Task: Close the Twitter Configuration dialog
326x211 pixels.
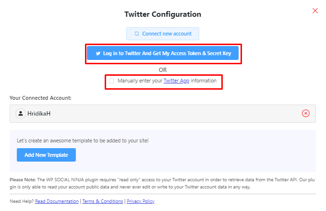Action: (x=315, y=11)
